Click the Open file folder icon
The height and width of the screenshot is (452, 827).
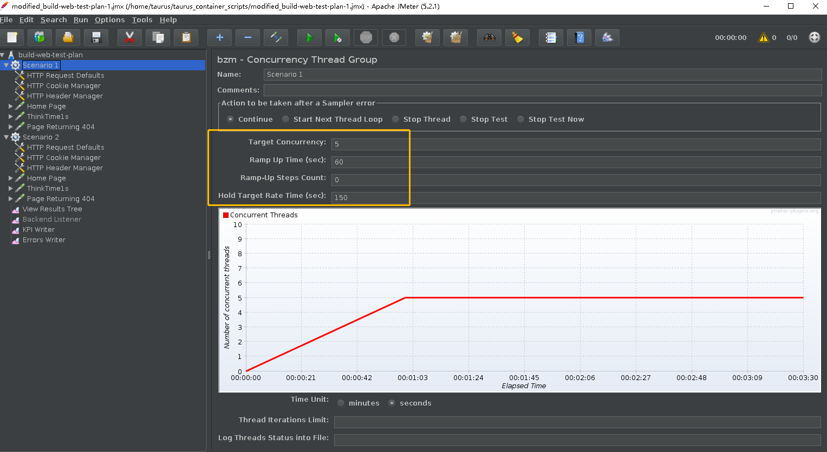click(x=68, y=37)
